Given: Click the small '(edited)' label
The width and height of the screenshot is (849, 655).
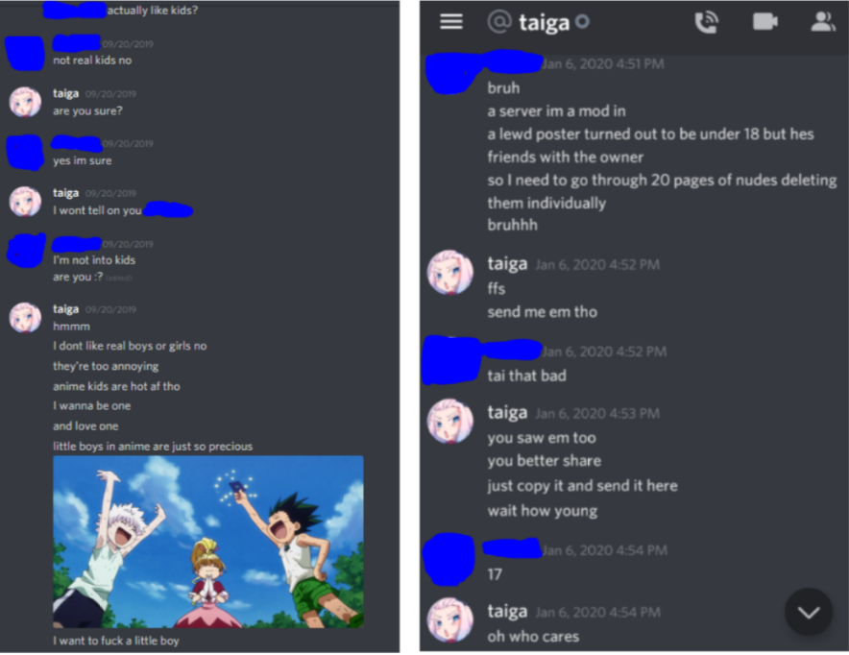Looking at the screenshot, I should click(118, 279).
